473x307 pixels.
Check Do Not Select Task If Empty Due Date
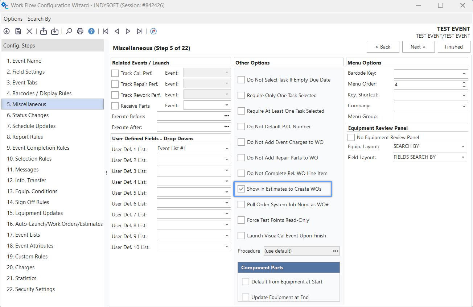coord(241,80)
